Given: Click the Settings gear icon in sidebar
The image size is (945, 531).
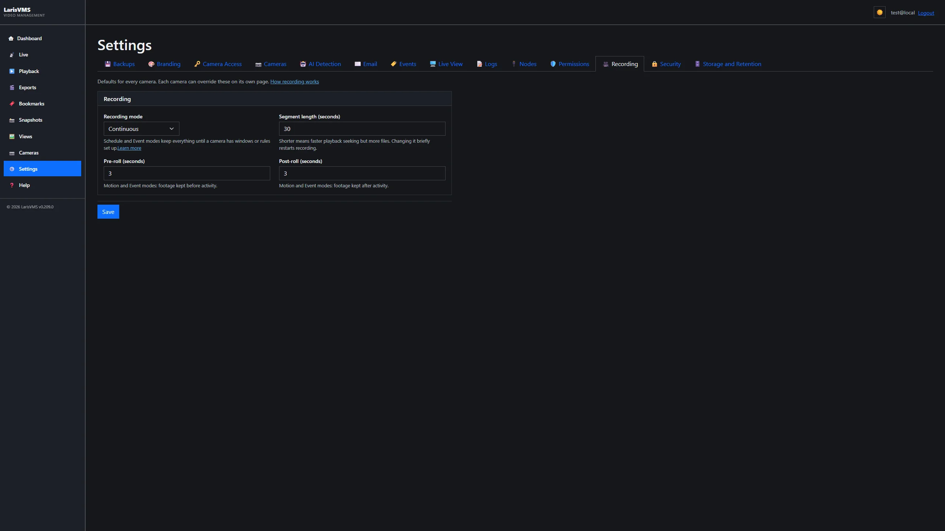Looking at the screenshot, I should coord(12,169).
